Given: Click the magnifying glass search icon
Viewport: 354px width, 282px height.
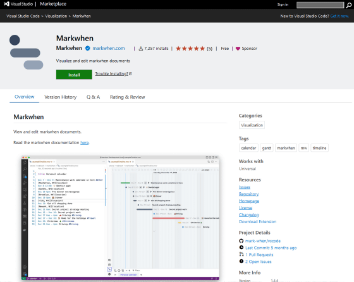Looking at the screenshot, I should [x=348, y=5].
